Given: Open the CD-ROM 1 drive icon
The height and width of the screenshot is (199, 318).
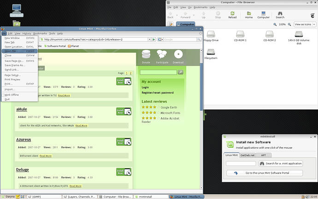Looking at the screenshot, I should pyautogui.click(x=241, y=35).
